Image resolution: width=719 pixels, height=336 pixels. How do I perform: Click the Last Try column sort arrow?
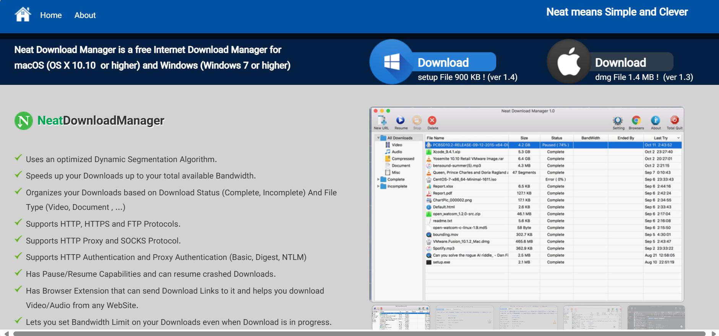point(678,138)
